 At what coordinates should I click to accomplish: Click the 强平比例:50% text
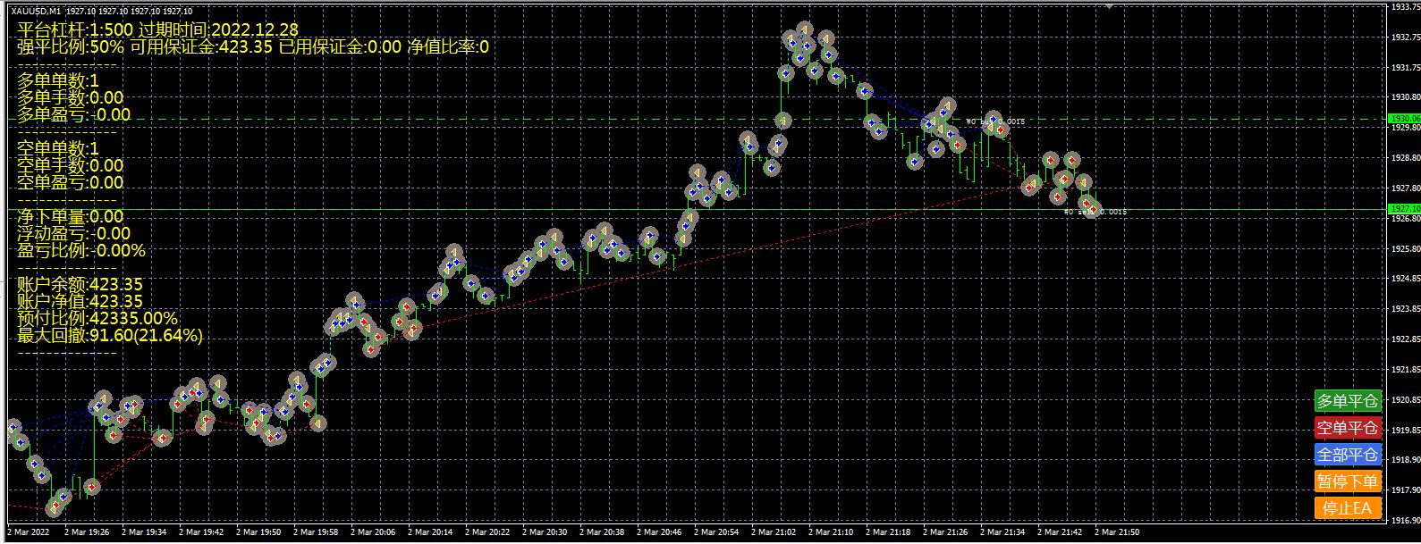[71, 47]
